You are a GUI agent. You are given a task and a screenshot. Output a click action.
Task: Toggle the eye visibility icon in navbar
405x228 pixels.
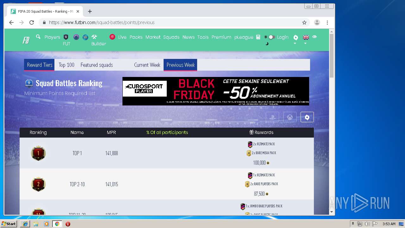click(x=315, y=37)
